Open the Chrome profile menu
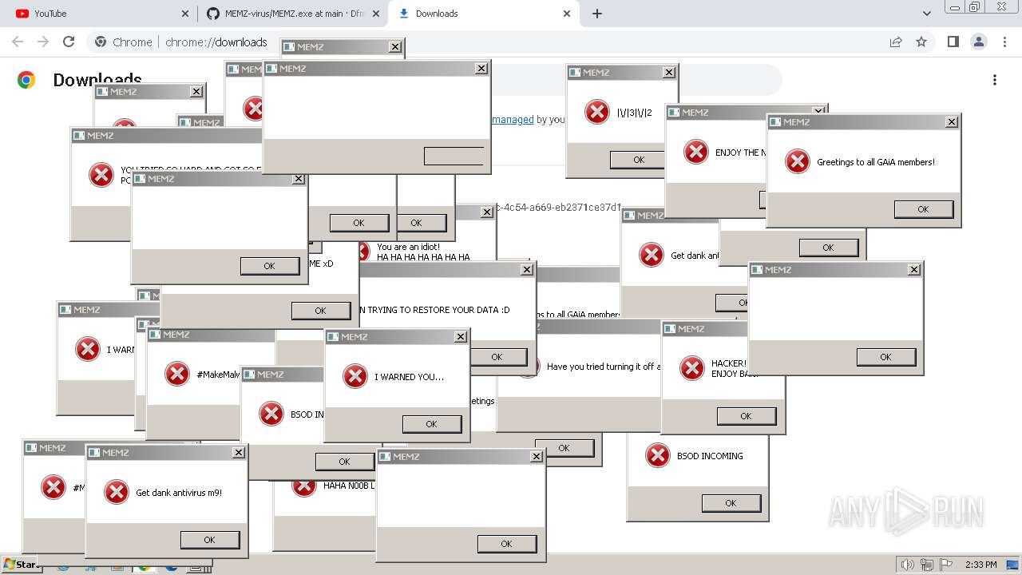1022x575 pixels. point(978,42)
